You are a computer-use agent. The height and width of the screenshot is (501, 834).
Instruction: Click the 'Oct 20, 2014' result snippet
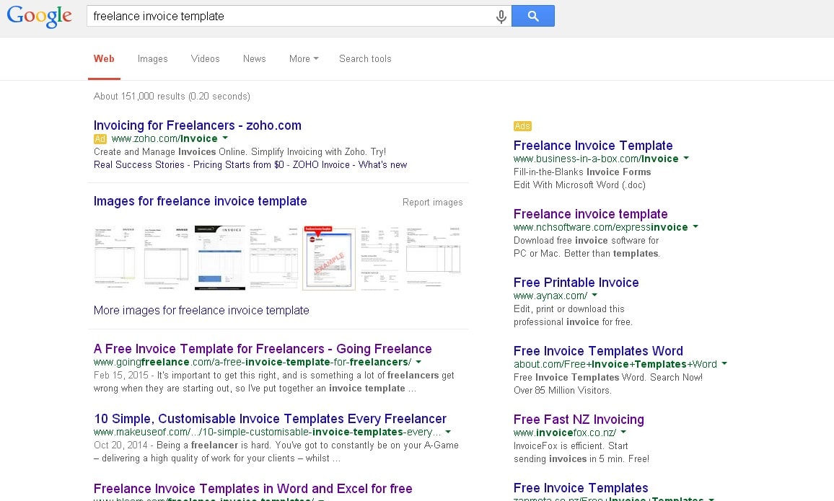coord(276,452)
